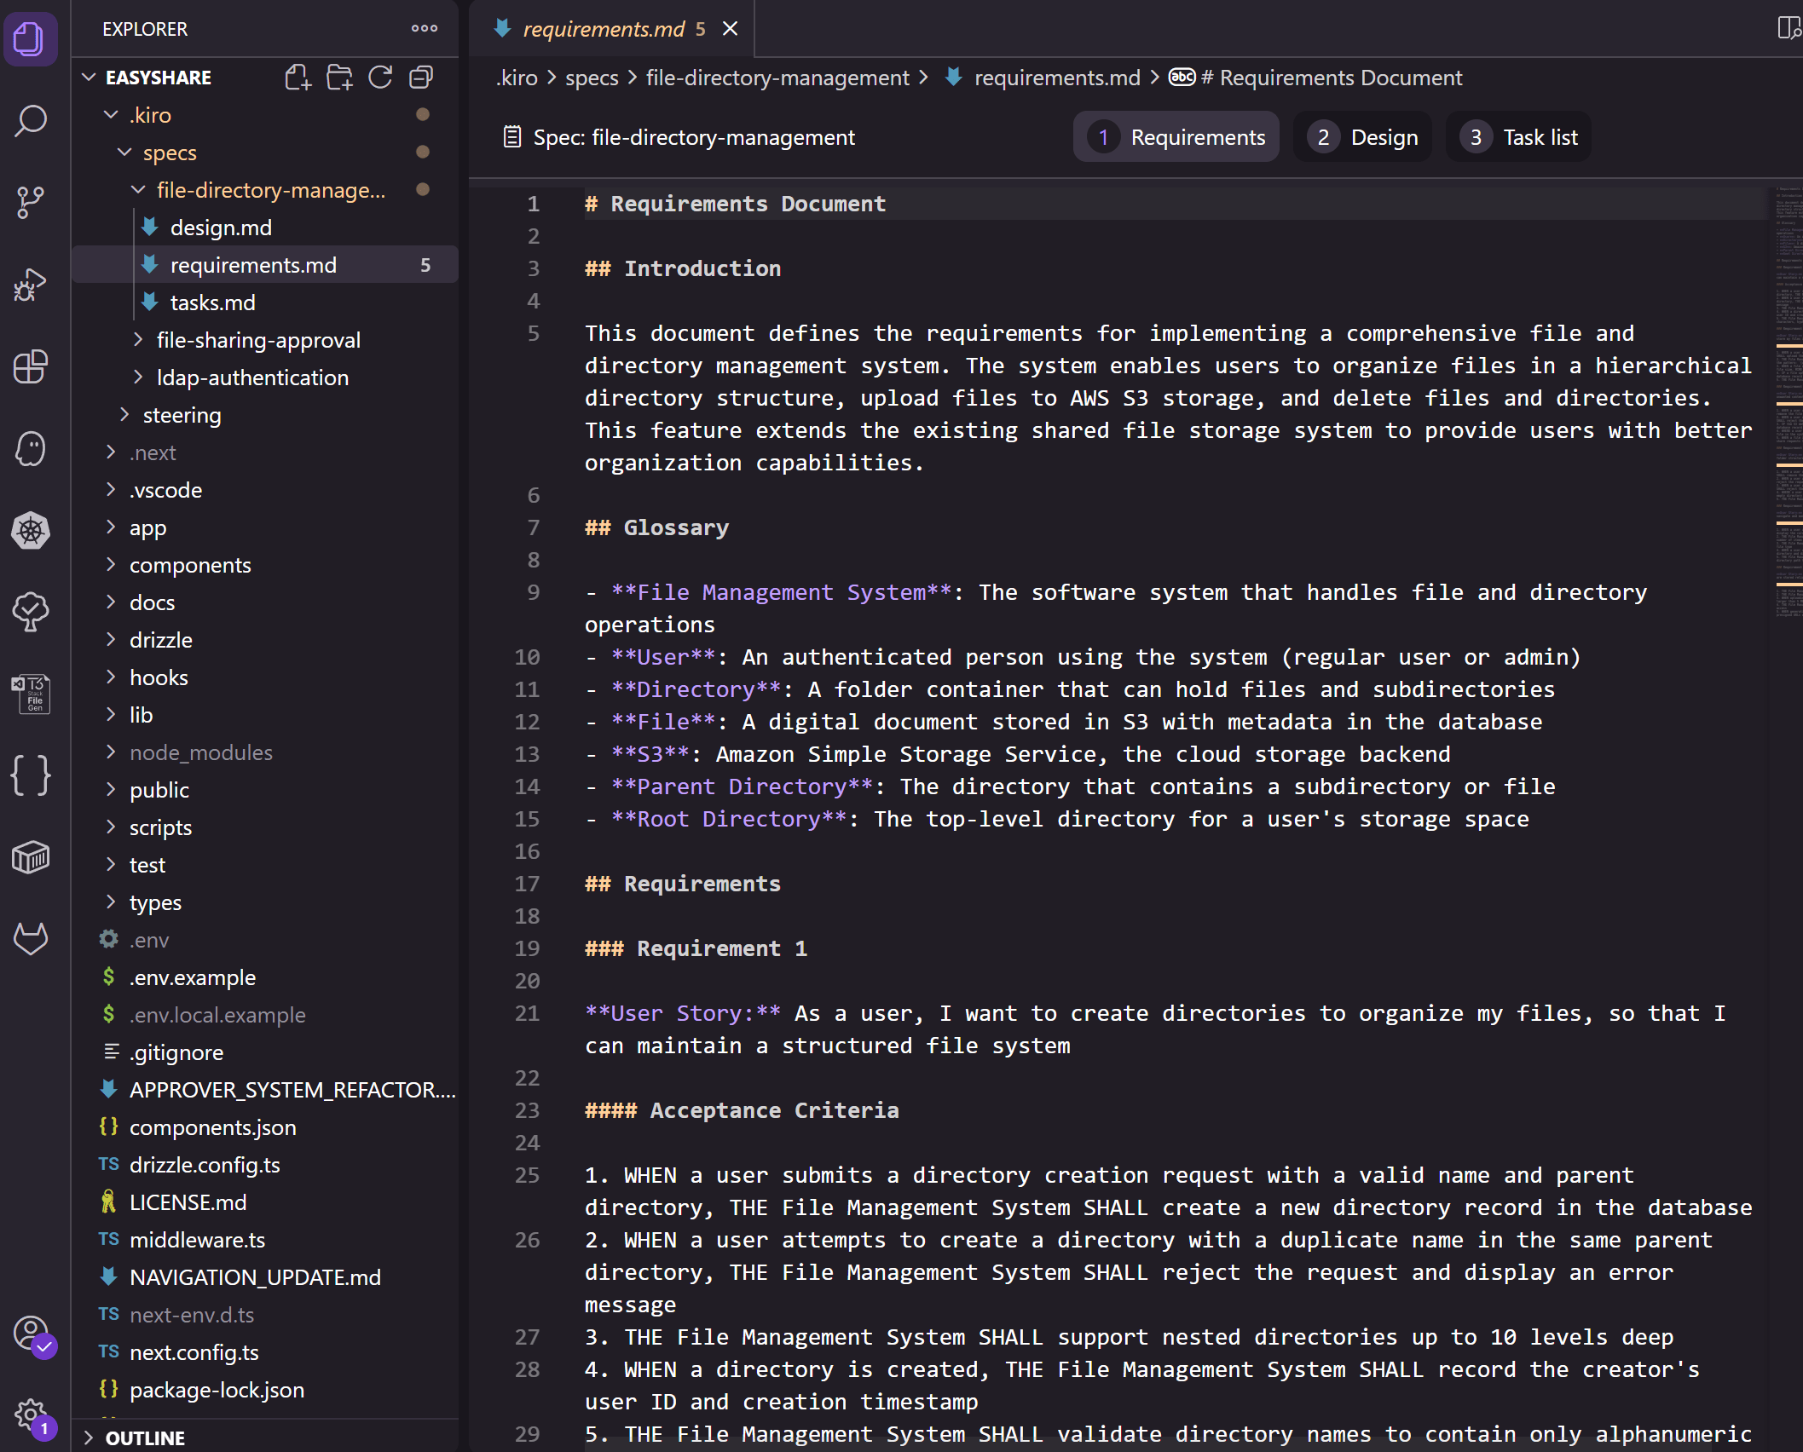1803x1452 pixels.
Task: Expand the ldap-authentication folder
Action: (x=252, y=377)
